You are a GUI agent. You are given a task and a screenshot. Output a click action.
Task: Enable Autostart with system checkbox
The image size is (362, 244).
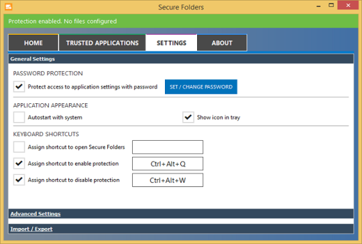click(x=19, y=117)
